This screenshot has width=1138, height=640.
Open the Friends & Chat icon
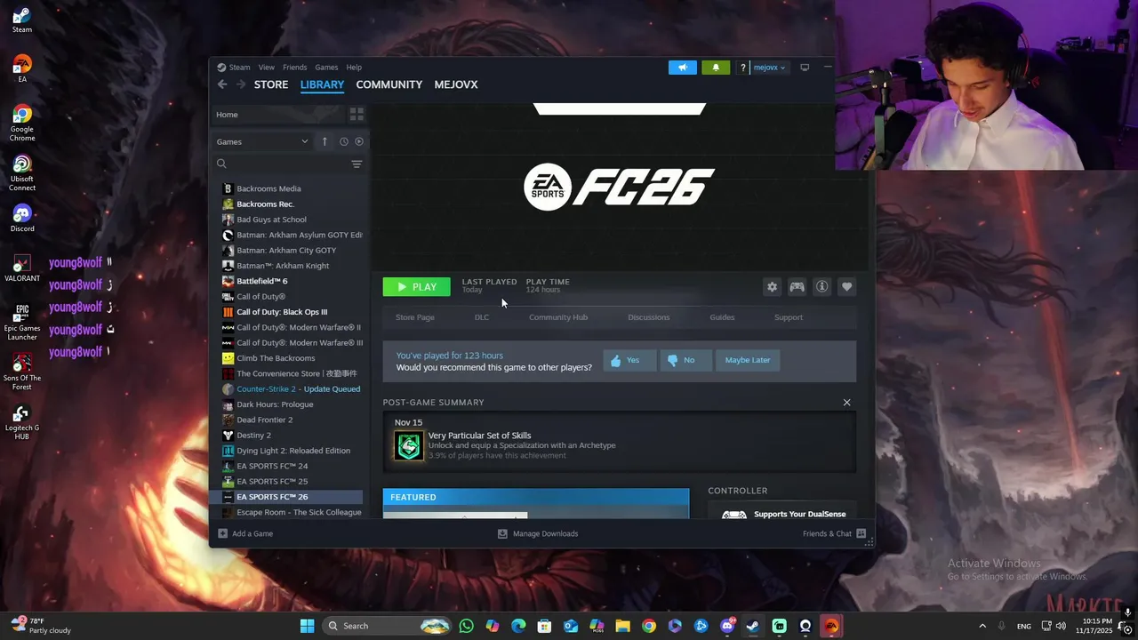tap(861, 533)
